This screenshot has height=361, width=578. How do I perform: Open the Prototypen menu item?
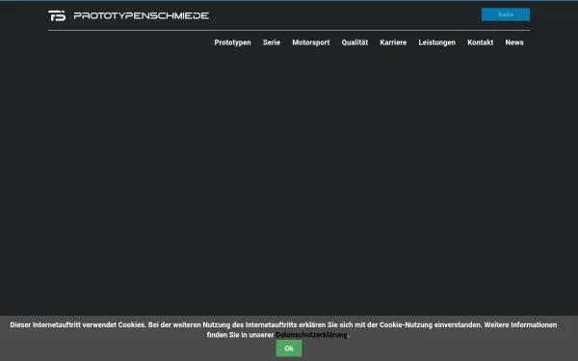(232, 42)
